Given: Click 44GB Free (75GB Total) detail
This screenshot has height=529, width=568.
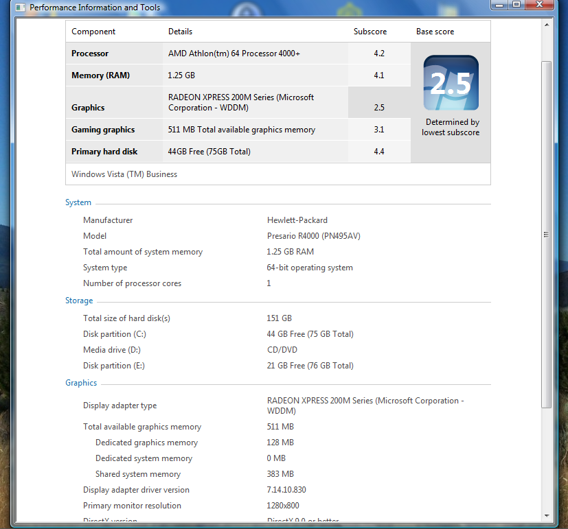Looking at the screenshot, I should point(209,152).
